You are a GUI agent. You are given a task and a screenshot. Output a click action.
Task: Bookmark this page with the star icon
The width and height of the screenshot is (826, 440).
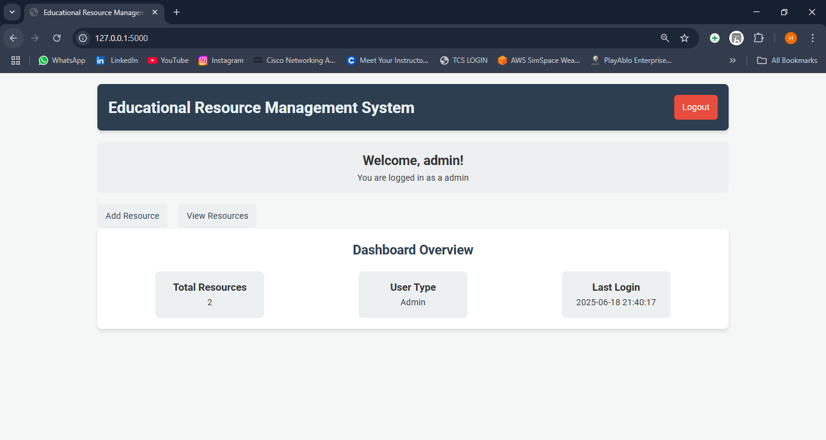point(685,38)
